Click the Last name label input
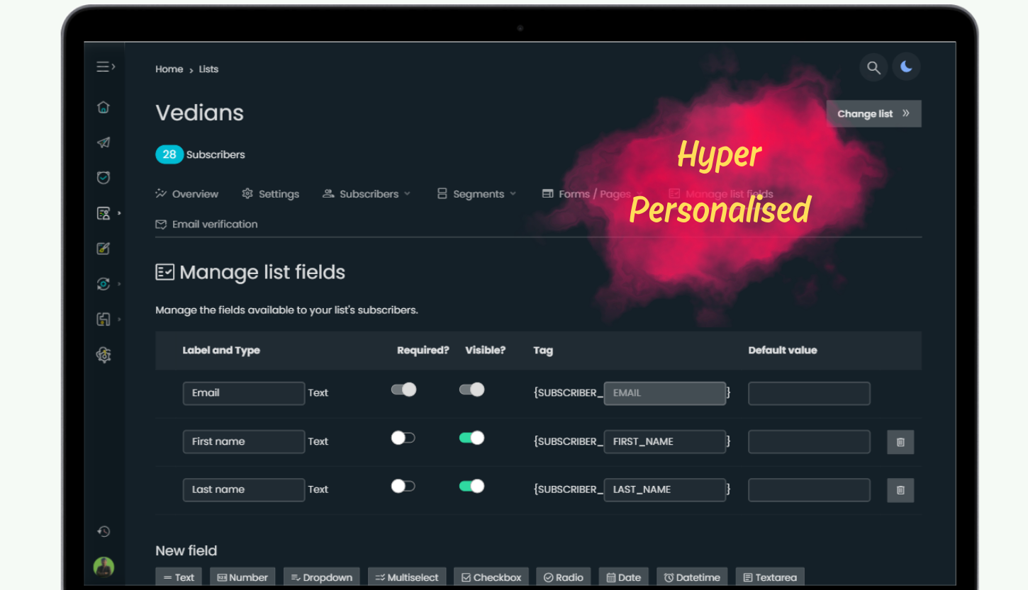Image resolution: width=1028 pixels, height=590 pixels. [x=244, y=489]
